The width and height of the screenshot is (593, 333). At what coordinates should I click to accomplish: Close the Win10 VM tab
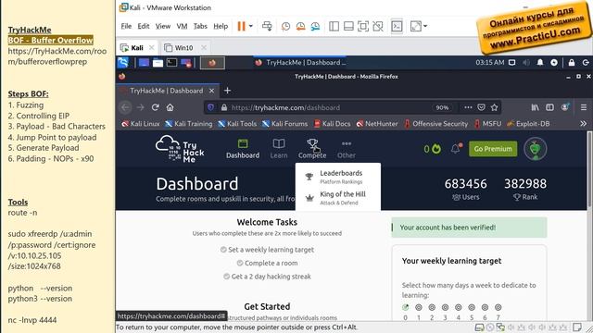click(x=204, y=47)
